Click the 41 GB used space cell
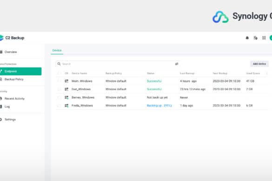 [x=250, y=81]
